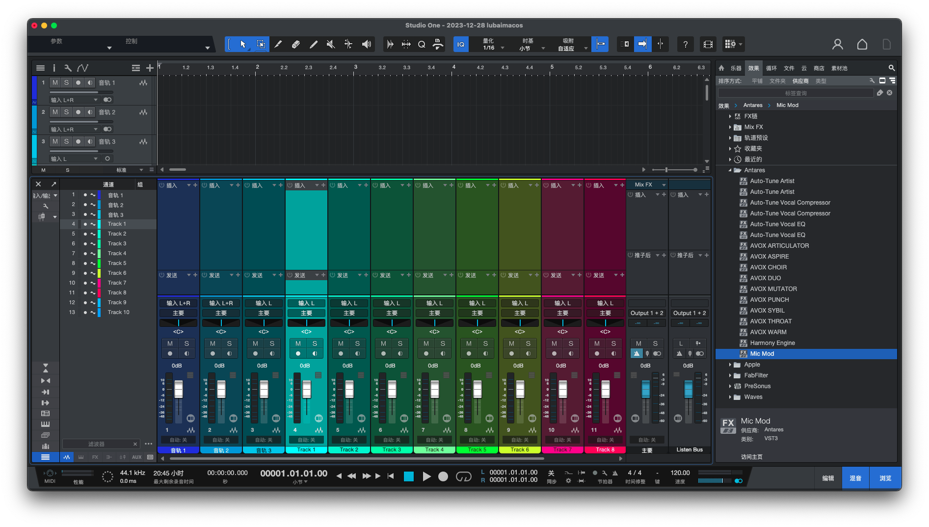Open the Mix FX dropdown on main channel

(648, 184)
